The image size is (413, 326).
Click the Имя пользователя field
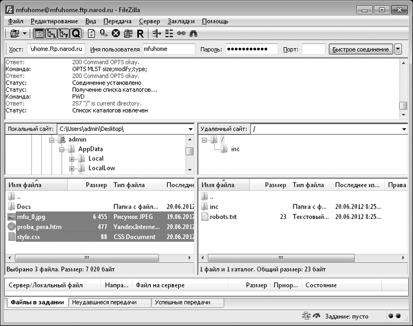coord(169,49)
